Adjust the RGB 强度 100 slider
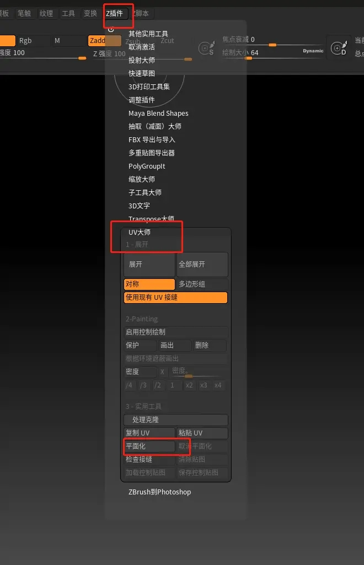The height and width of the screenshot is (565, 364). [x=43, y=53]
